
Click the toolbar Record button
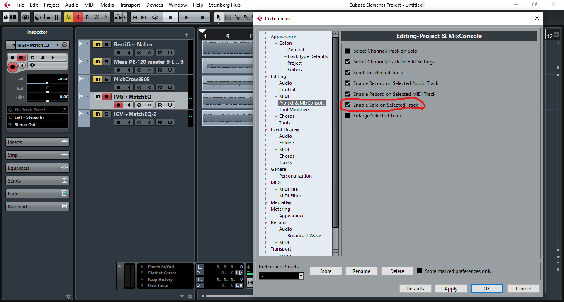[202, 17]
